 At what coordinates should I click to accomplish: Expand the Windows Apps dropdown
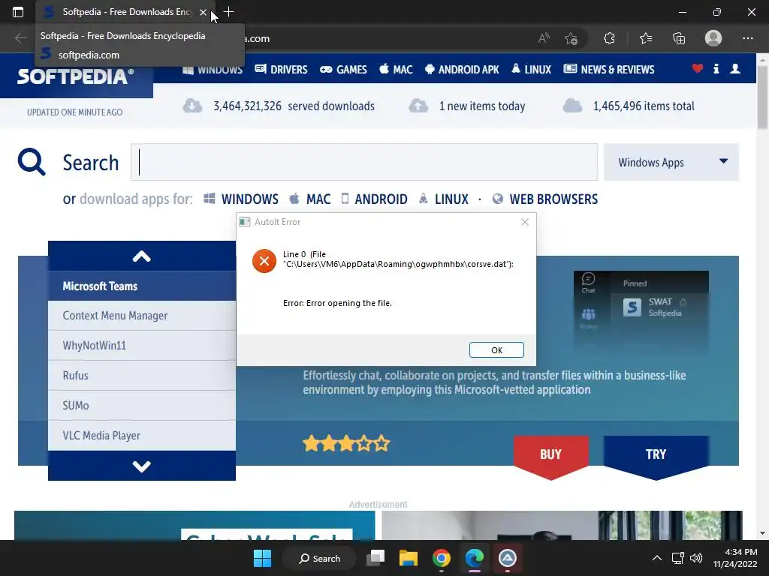[671, 162]
